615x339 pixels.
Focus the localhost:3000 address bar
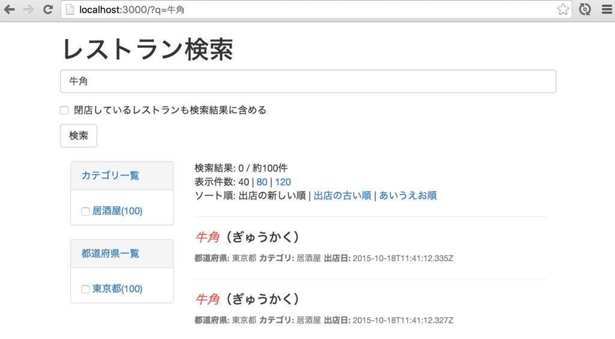pos(316,10)
